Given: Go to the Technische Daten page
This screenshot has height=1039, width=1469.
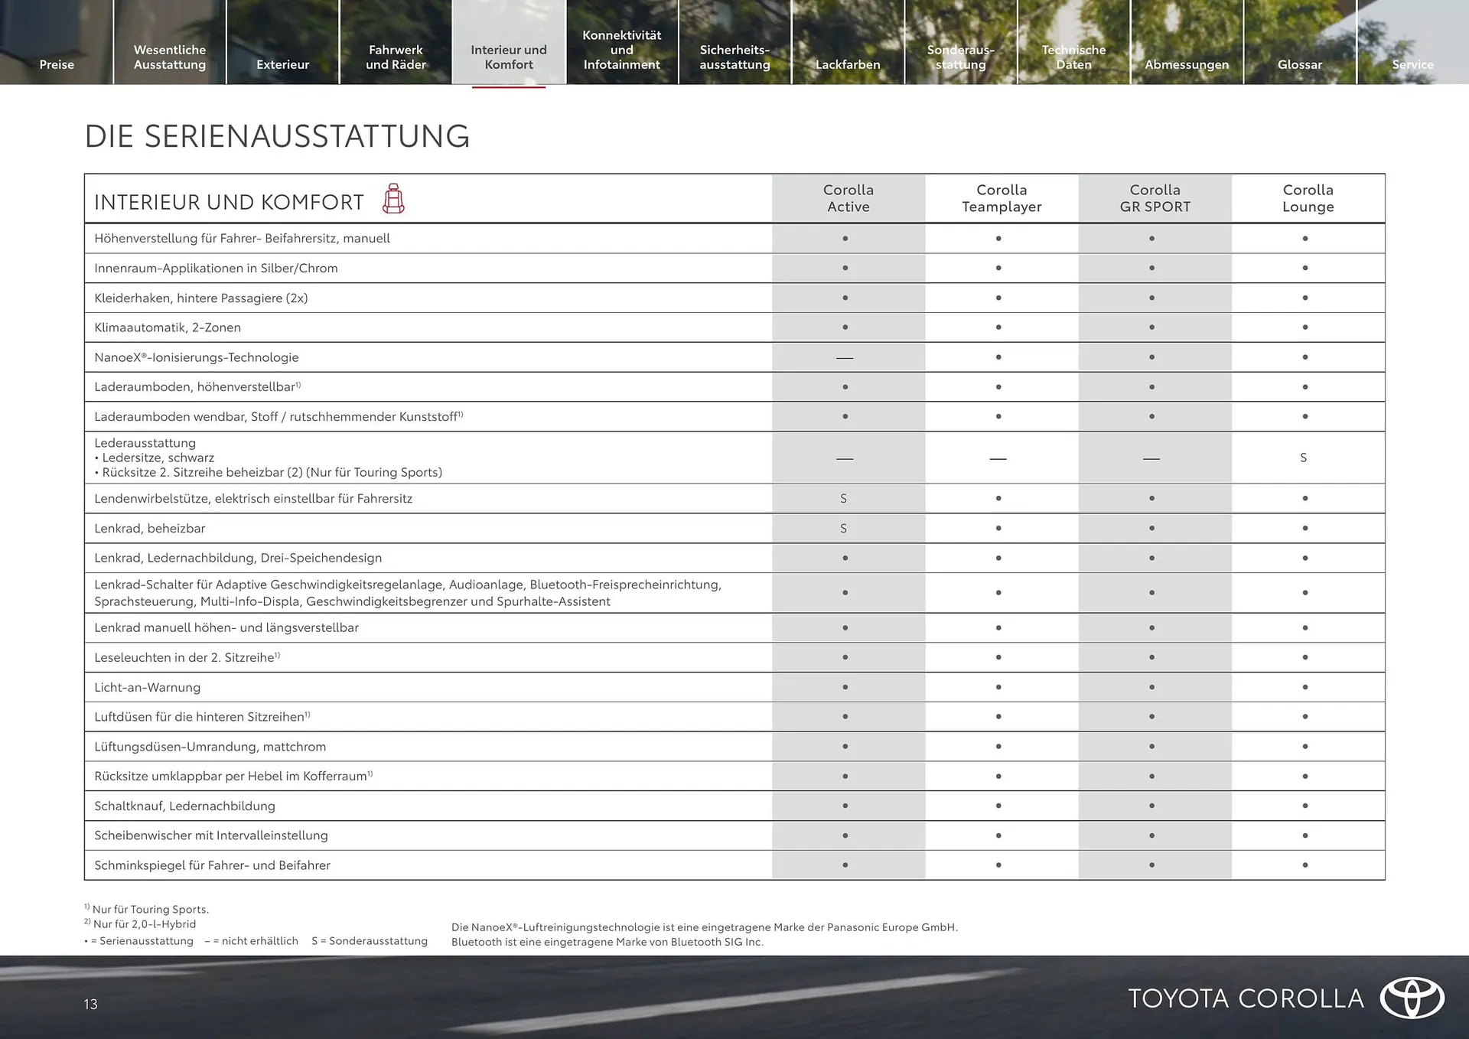Looking at the screenshot, I should coord(1073,57).
